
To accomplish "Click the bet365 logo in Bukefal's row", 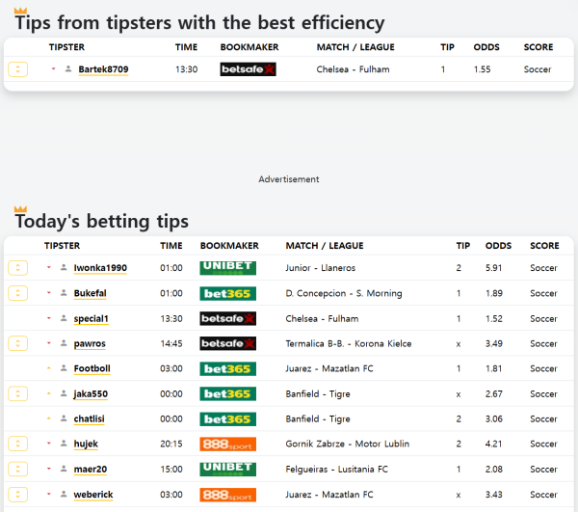I will (225, 293).
